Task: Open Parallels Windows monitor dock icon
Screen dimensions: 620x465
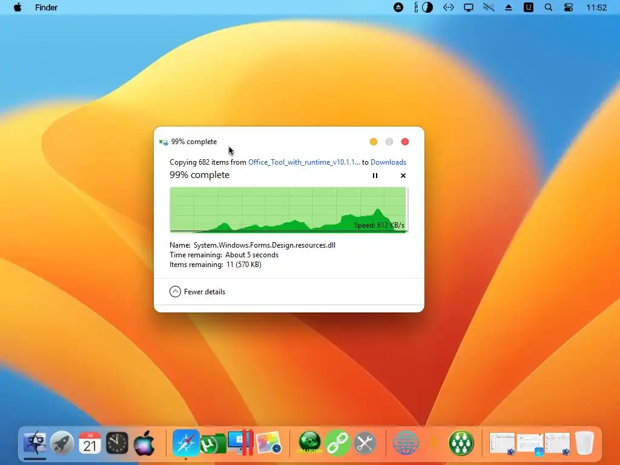Action: (241, 443)
